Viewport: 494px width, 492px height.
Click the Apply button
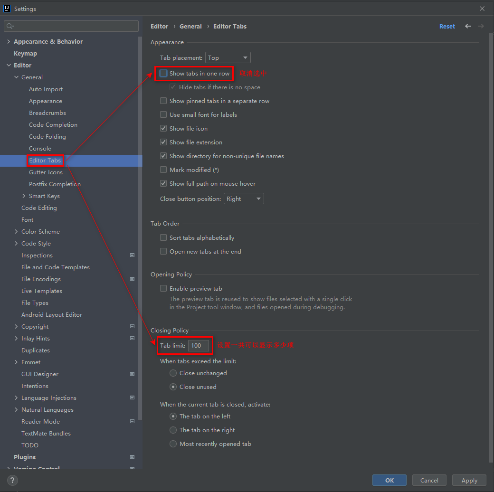469,480
